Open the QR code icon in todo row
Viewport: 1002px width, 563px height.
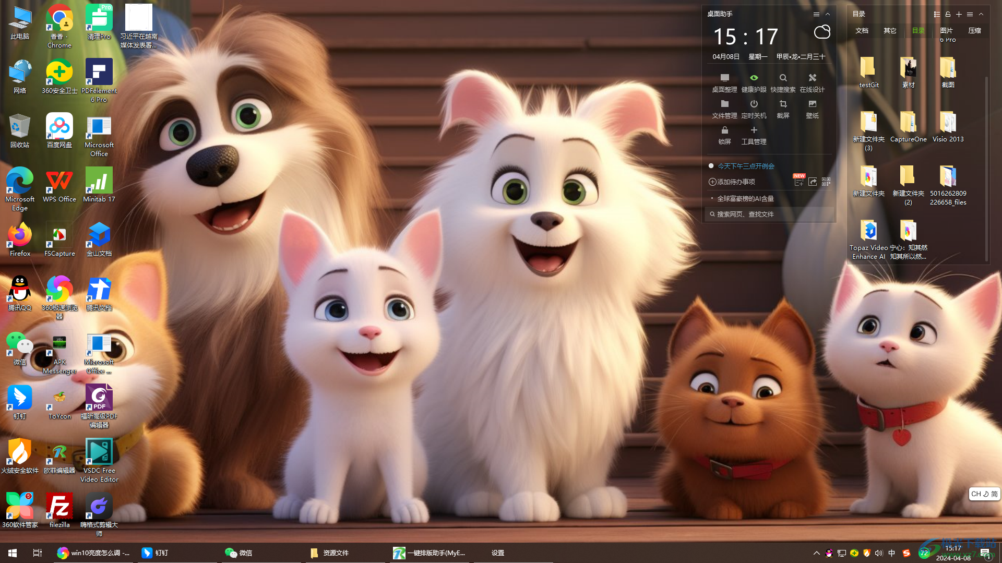click(x=826, y=182)
